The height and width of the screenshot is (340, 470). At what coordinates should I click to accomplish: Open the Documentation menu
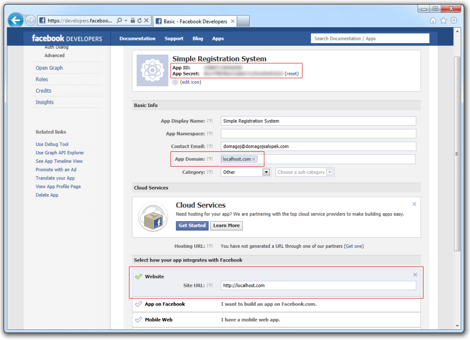[137, 39]
